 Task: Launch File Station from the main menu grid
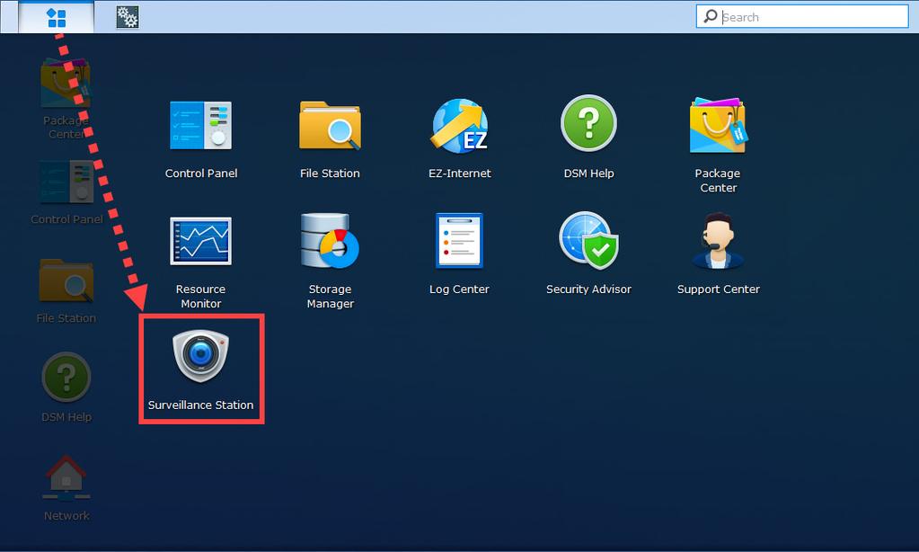330,139
